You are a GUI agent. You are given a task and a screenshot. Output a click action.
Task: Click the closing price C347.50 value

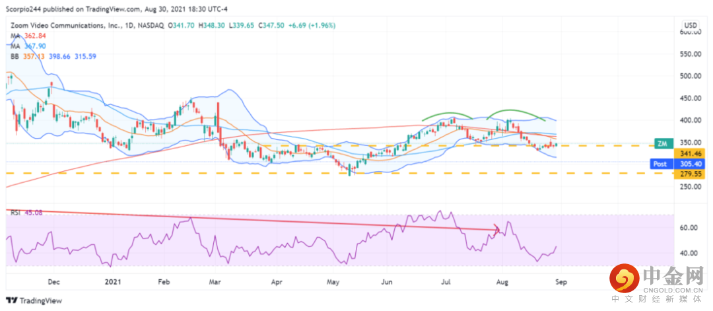(271, 26)
